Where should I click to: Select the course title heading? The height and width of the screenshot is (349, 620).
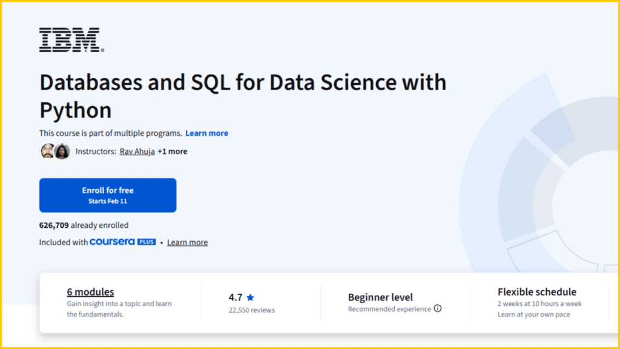tap(242, 96)
